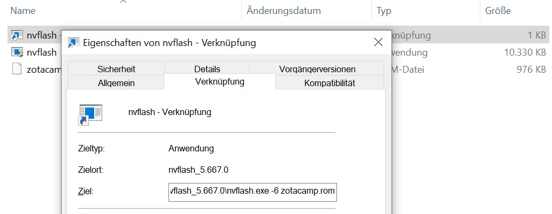552x214 pixels.
Task: Select the zotacamp ROM file icon
Action: pos(17,69)
